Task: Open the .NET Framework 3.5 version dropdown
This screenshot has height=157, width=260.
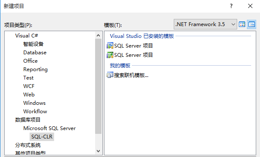Action: tap(205, 24)
